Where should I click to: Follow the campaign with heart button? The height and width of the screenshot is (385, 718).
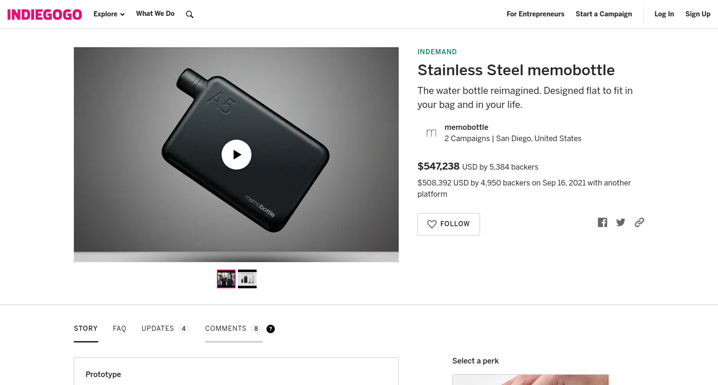coord(449,224)
